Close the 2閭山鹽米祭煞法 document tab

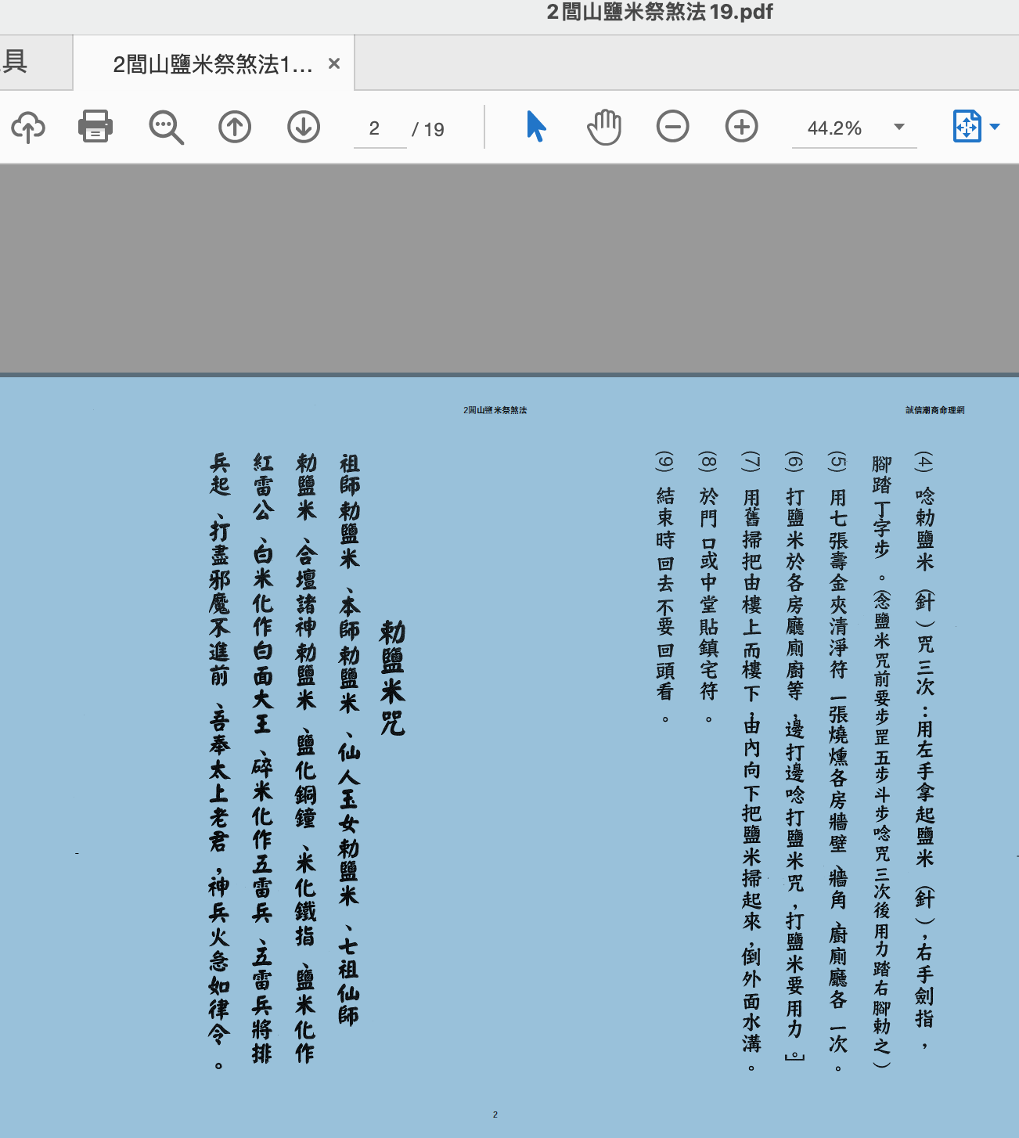click(x=334, y=63)
